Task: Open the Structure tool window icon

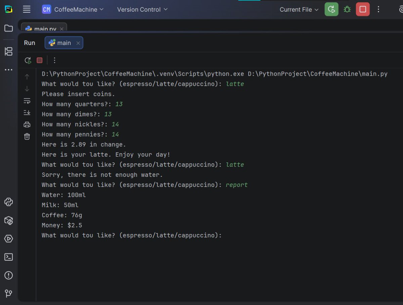Action: pos(8,51)
